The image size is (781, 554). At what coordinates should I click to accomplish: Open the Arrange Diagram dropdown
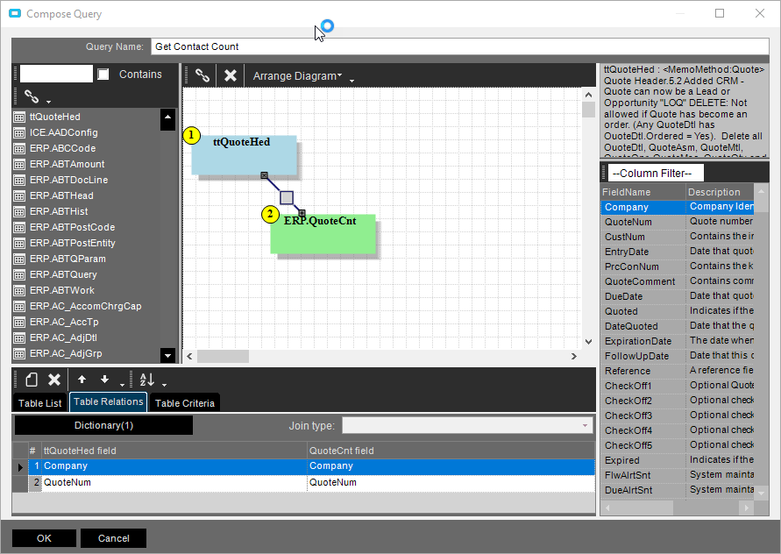[297, 75]
